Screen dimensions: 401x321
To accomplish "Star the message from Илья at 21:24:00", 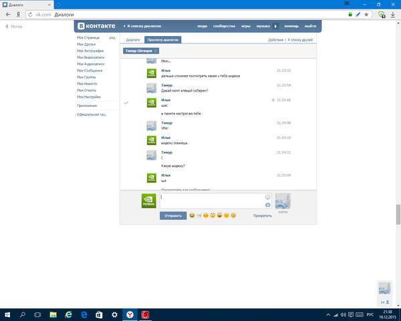I will point(273,100).
